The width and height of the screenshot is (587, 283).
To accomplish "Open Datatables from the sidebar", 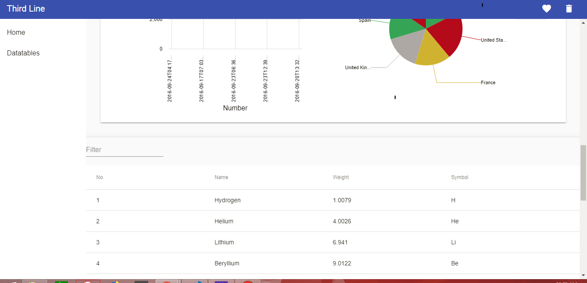I will point(23,53).
